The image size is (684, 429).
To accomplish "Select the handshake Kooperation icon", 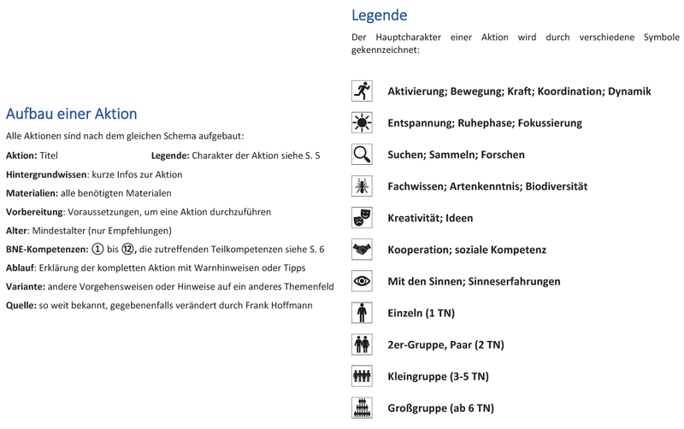I will pyautogui.click(x=362, y=250).
